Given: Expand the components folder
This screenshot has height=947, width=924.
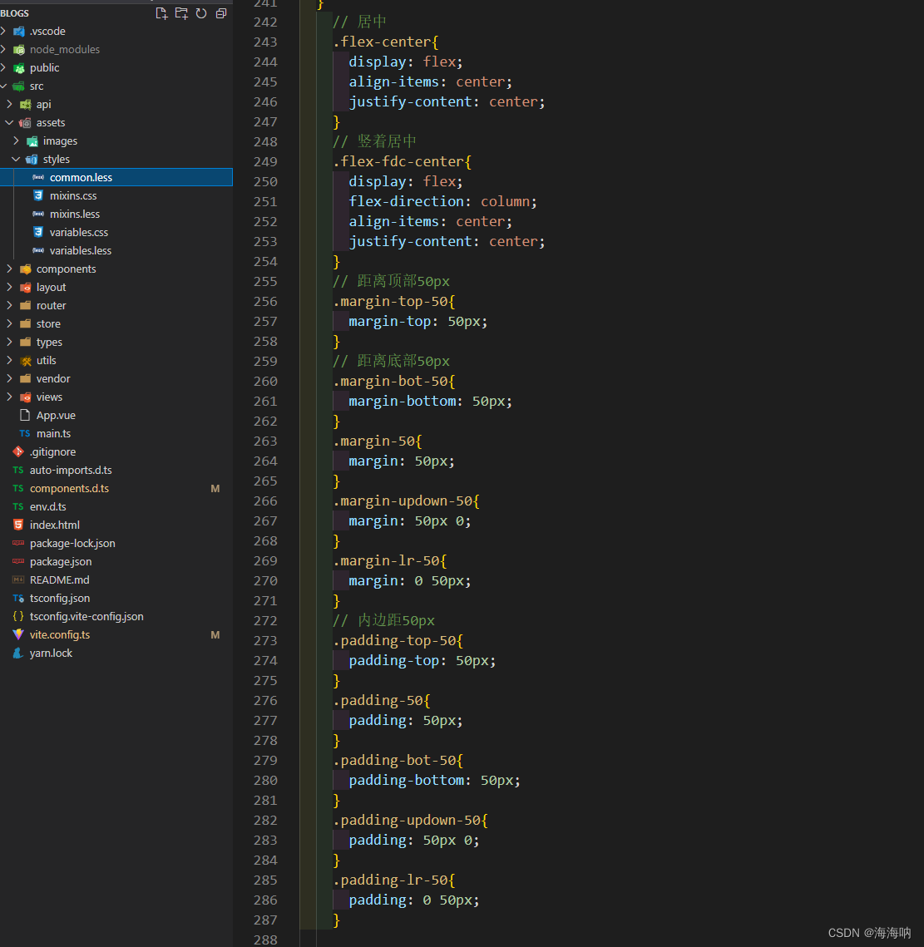Looking at the screenshot, I should (9, 269).
